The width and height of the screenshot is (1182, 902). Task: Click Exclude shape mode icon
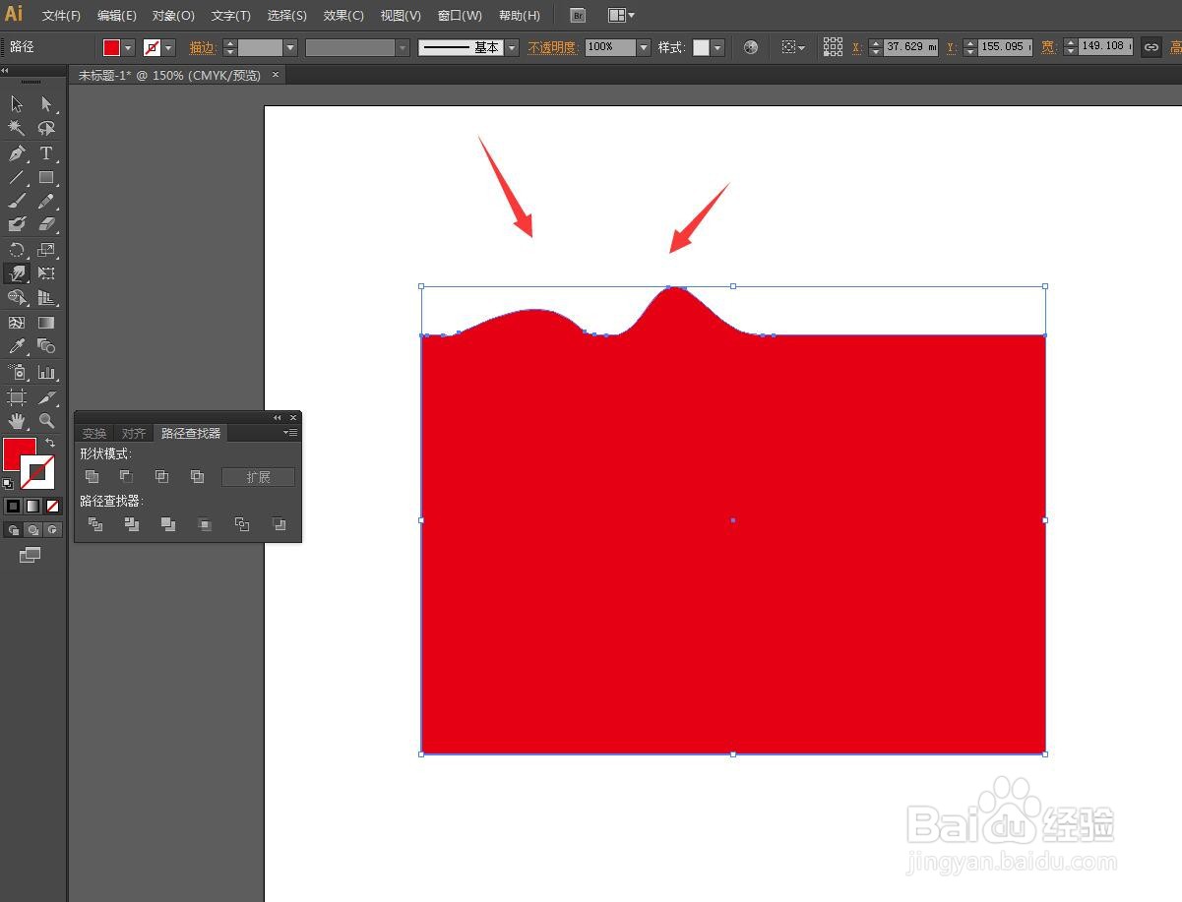click(x=197, y=476)
